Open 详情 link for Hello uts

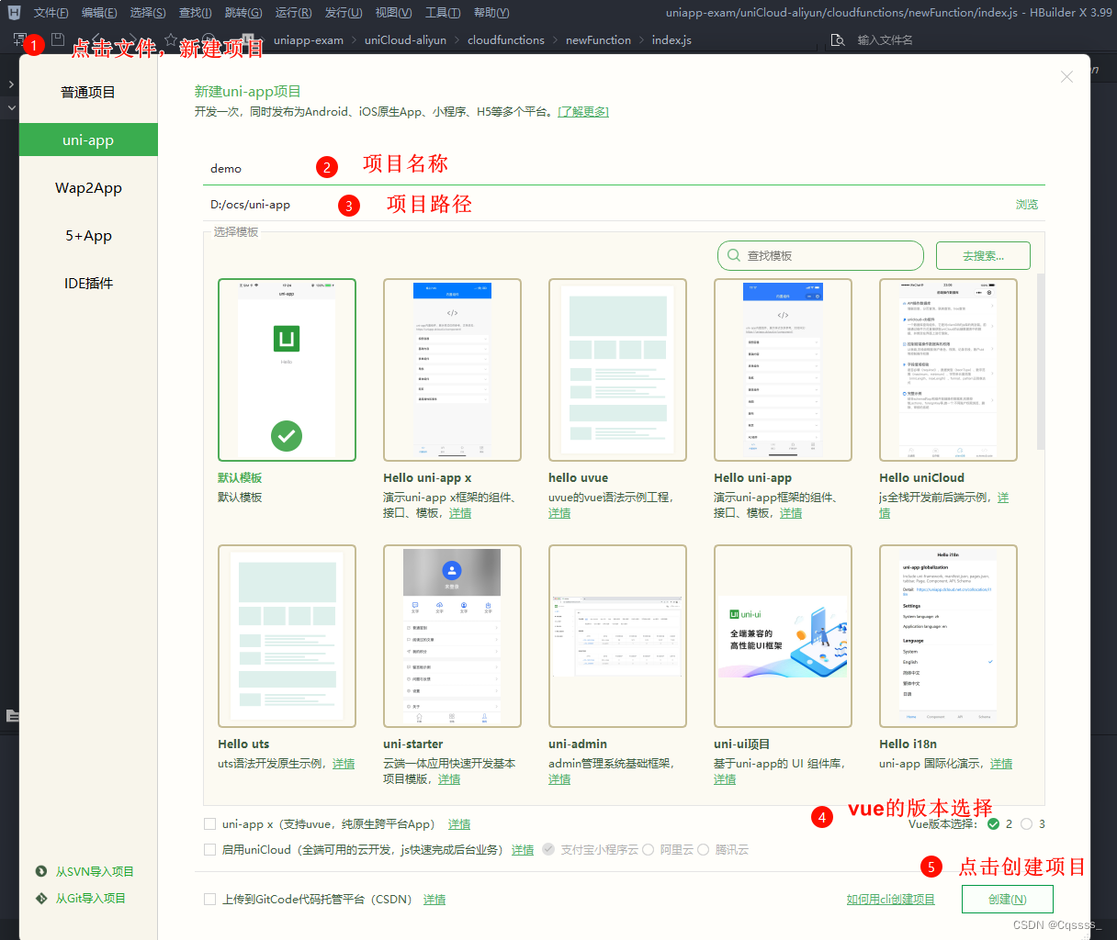(344, 764)
